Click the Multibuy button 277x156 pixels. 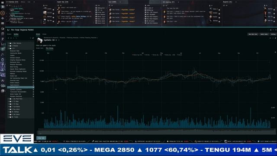pos(273,34)
